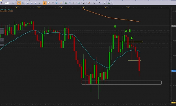Click the comment note icon in toolbar
The image size is (176, 106).
[x=49, y=3]
